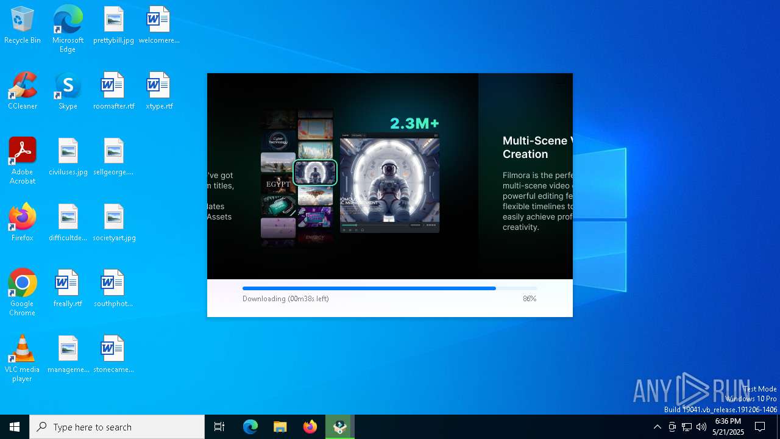This screenshot has width=780, height=439.
Task: Open the CCleaner desktop shortcut
Action: point(23,91)
